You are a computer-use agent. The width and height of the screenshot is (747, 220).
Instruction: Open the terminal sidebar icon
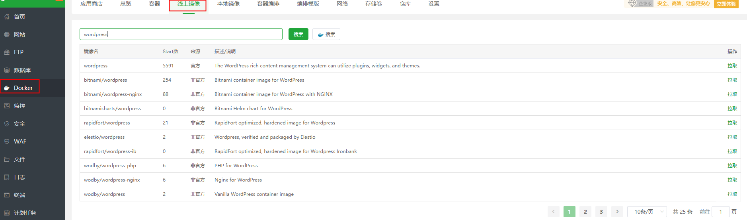[7, 195]
